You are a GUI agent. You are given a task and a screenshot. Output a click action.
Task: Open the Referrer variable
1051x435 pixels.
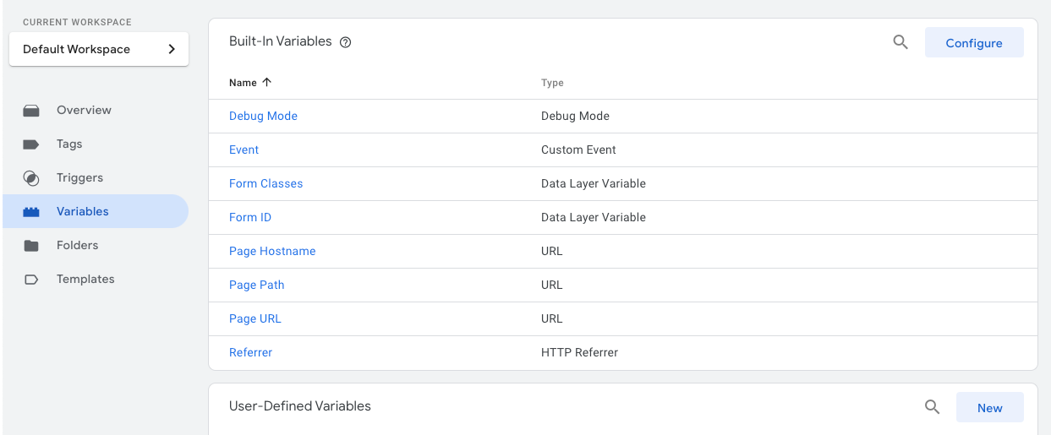[250, 352]
